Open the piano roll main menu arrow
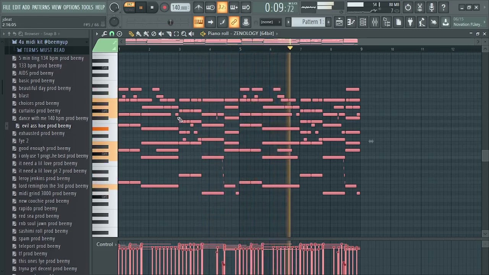Screen dimensions: 489x275 tap(97, 34)
